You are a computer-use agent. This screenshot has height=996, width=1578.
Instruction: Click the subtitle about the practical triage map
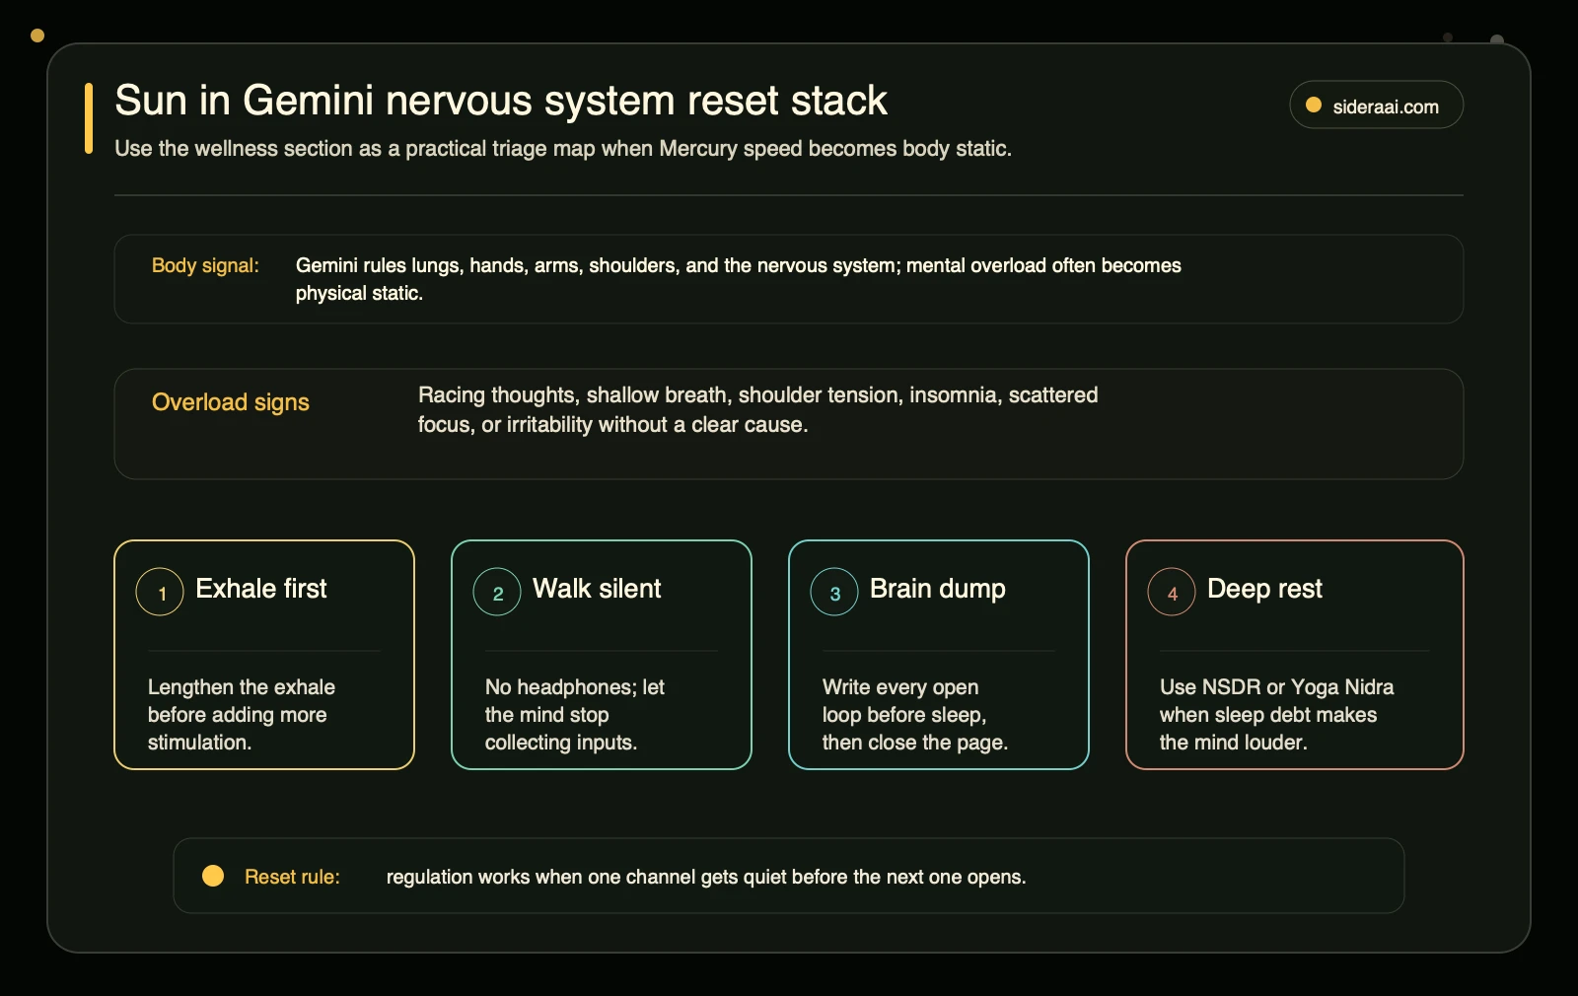pos(563,149)
